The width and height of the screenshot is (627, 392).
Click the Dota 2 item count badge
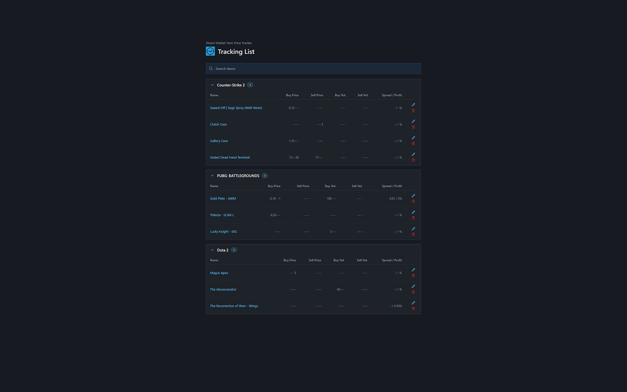pyautogui.click(x=234, y=250)
